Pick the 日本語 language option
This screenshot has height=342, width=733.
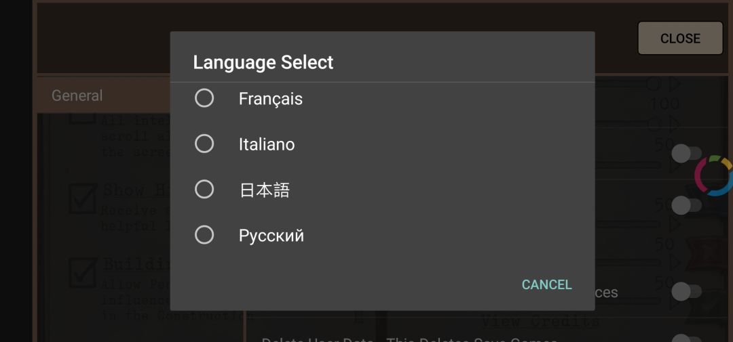point(204,190)
